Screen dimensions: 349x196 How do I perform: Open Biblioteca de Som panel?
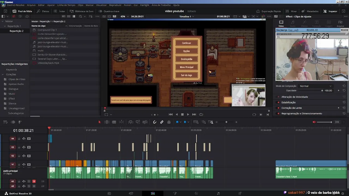click(82, 11)
